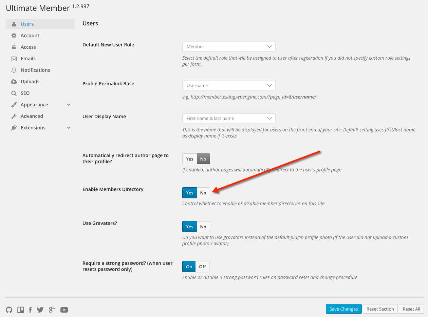Set author page redirect to Yes
This screenshot has height=317, width=428.
pos(189,159)
